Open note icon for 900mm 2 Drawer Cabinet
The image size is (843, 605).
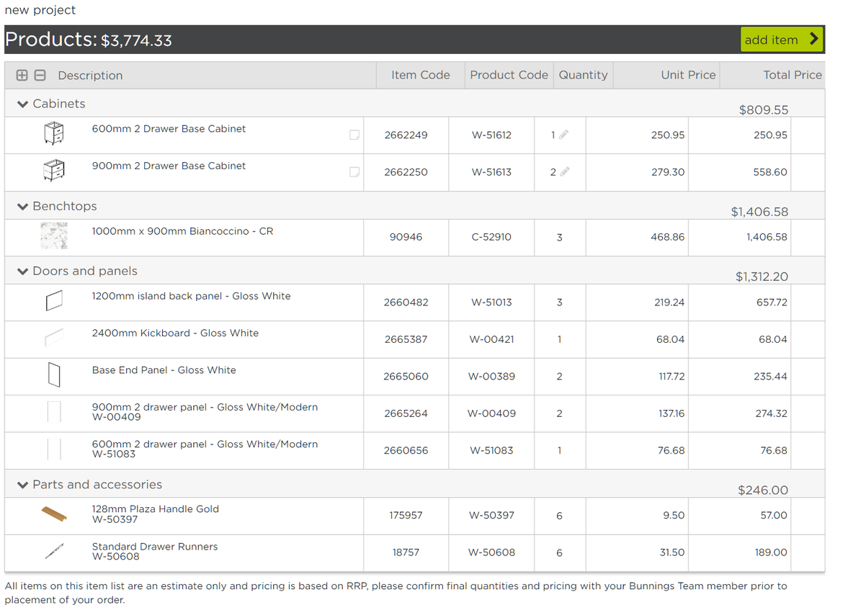tap(354, 172)
